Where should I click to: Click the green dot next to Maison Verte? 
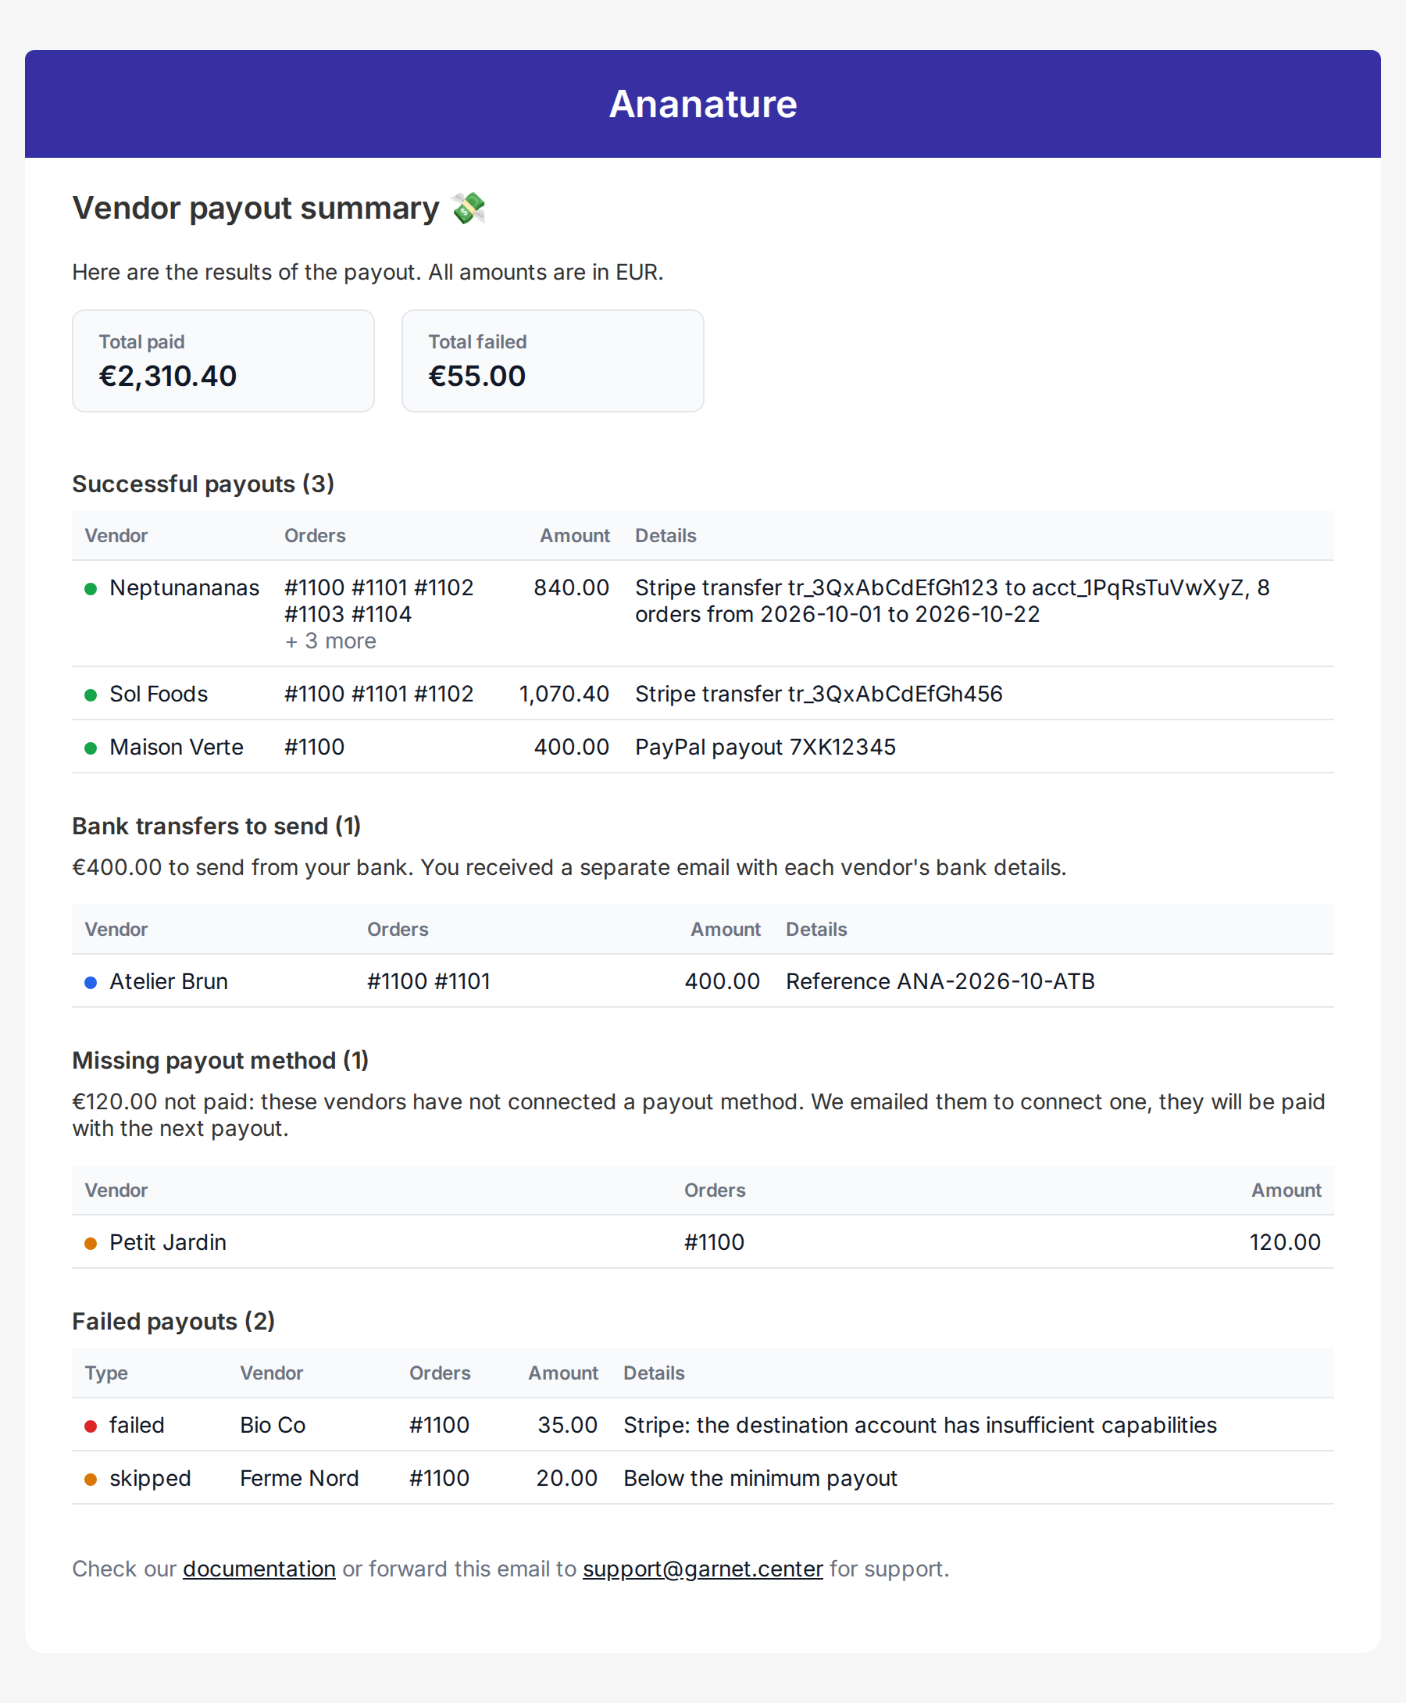[x=91, y=748]
